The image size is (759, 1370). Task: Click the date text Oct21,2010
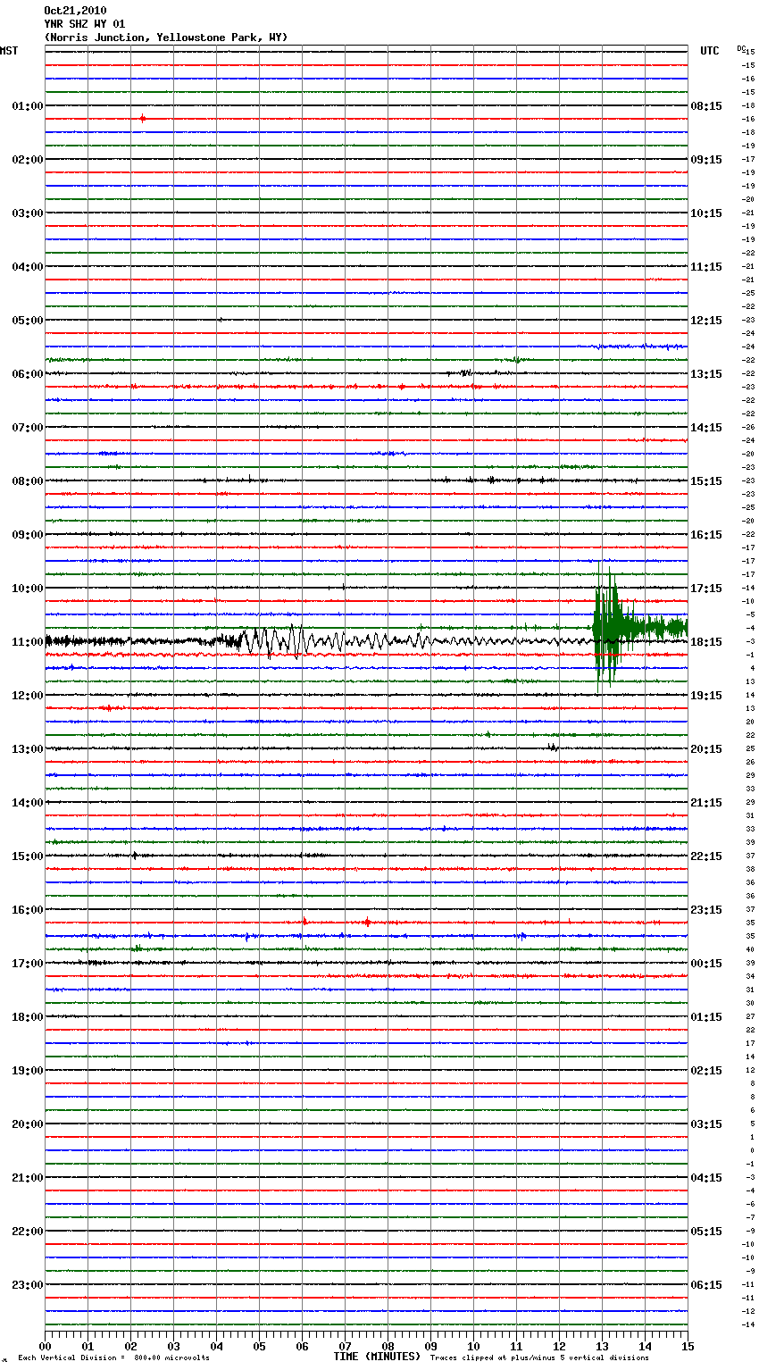pyautogui.click(x=75, y=11)
